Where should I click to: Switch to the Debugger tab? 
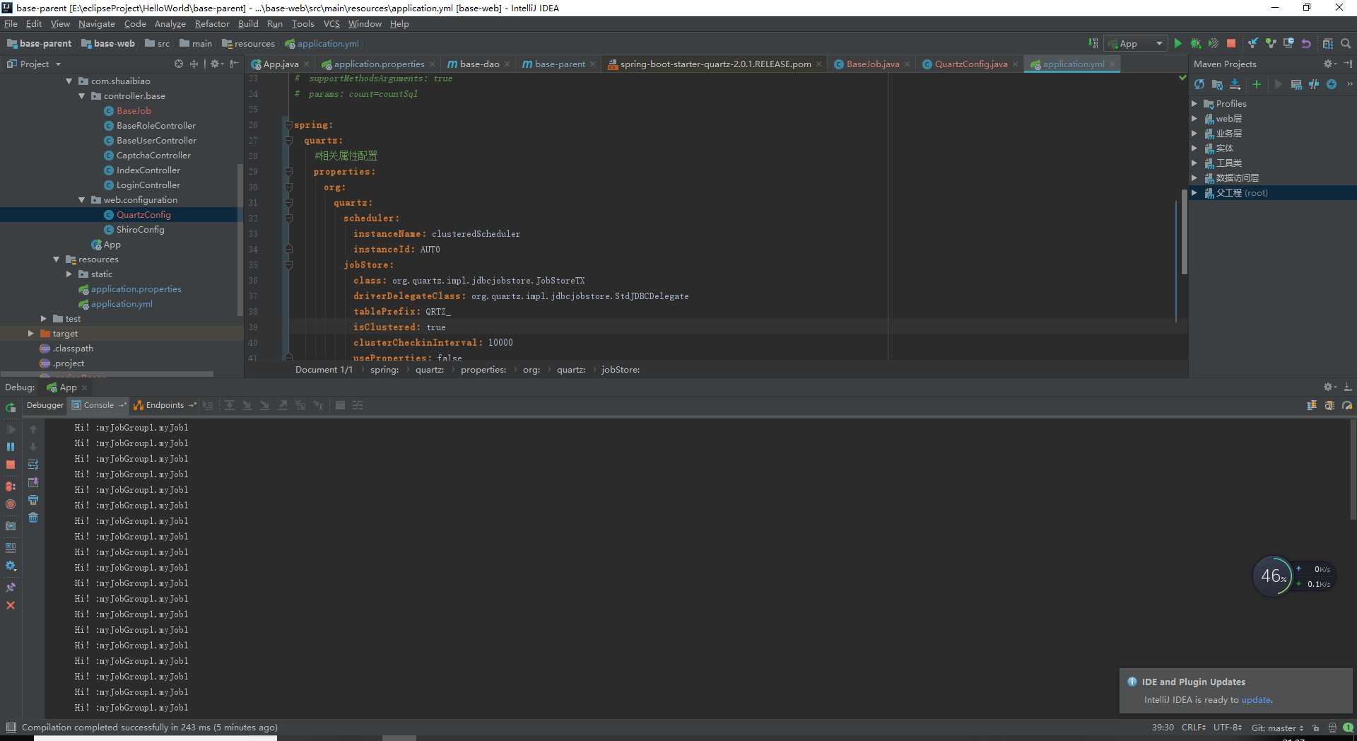tap(45, 405)
